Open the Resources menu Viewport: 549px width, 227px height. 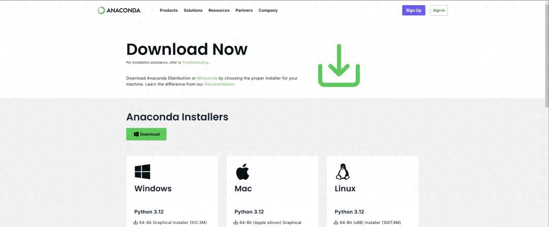click(x=219, y=11)
